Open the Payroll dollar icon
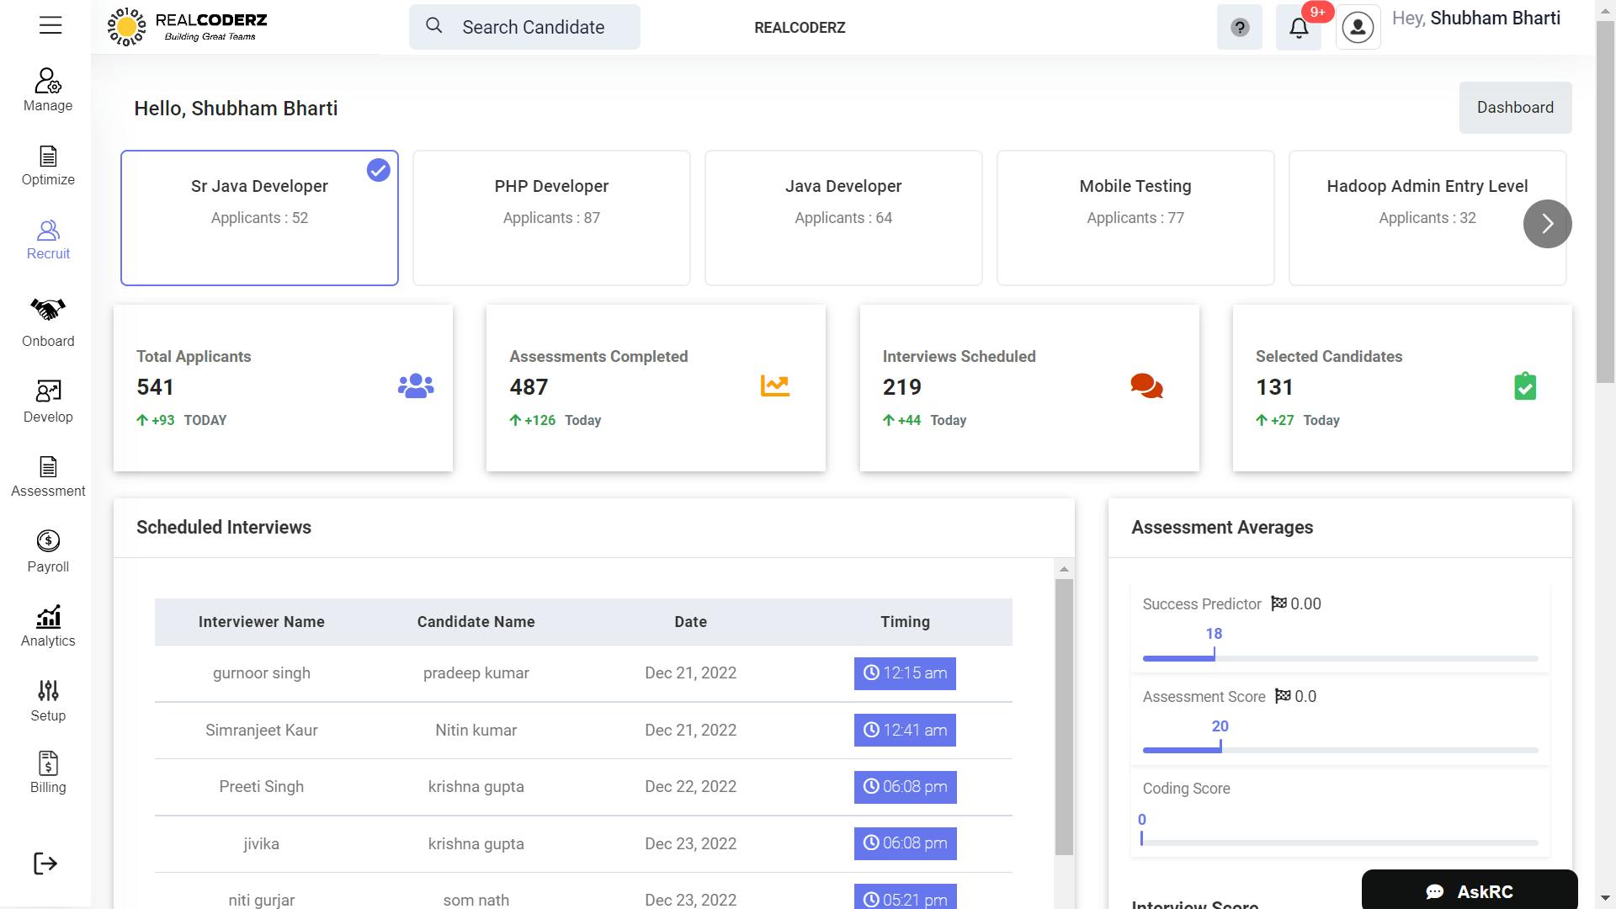Screen dimensions: 1616x909 point(48,540)
